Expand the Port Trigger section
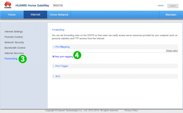Viewport: 183px width, 113px height. coord(115,66)
